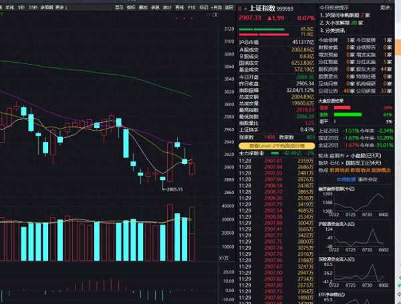Click the small window icon below toolbar
Viewport: 401px width, 304px height.
(x=215, y=15)
